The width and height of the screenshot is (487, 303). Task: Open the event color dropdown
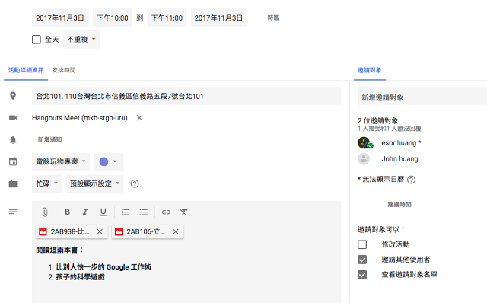[108, 161]
